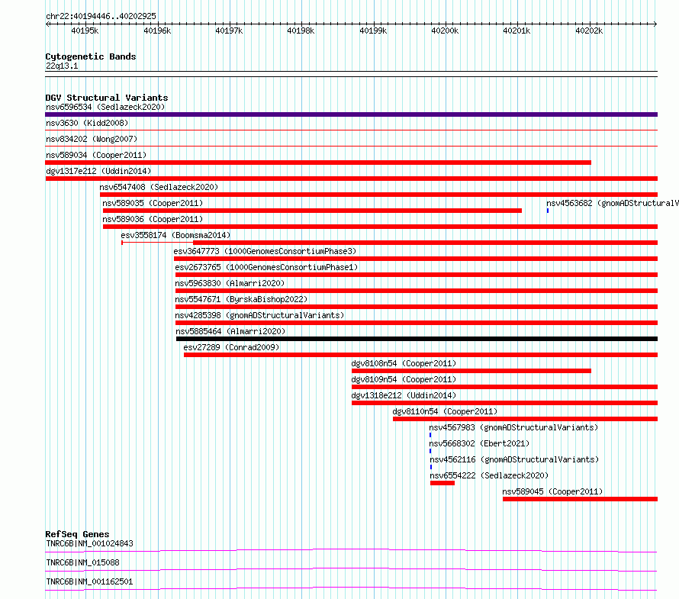Click the nsv589034 (Cooper2011) label
This screenshot has height=599, width=679.
(96, 155)
